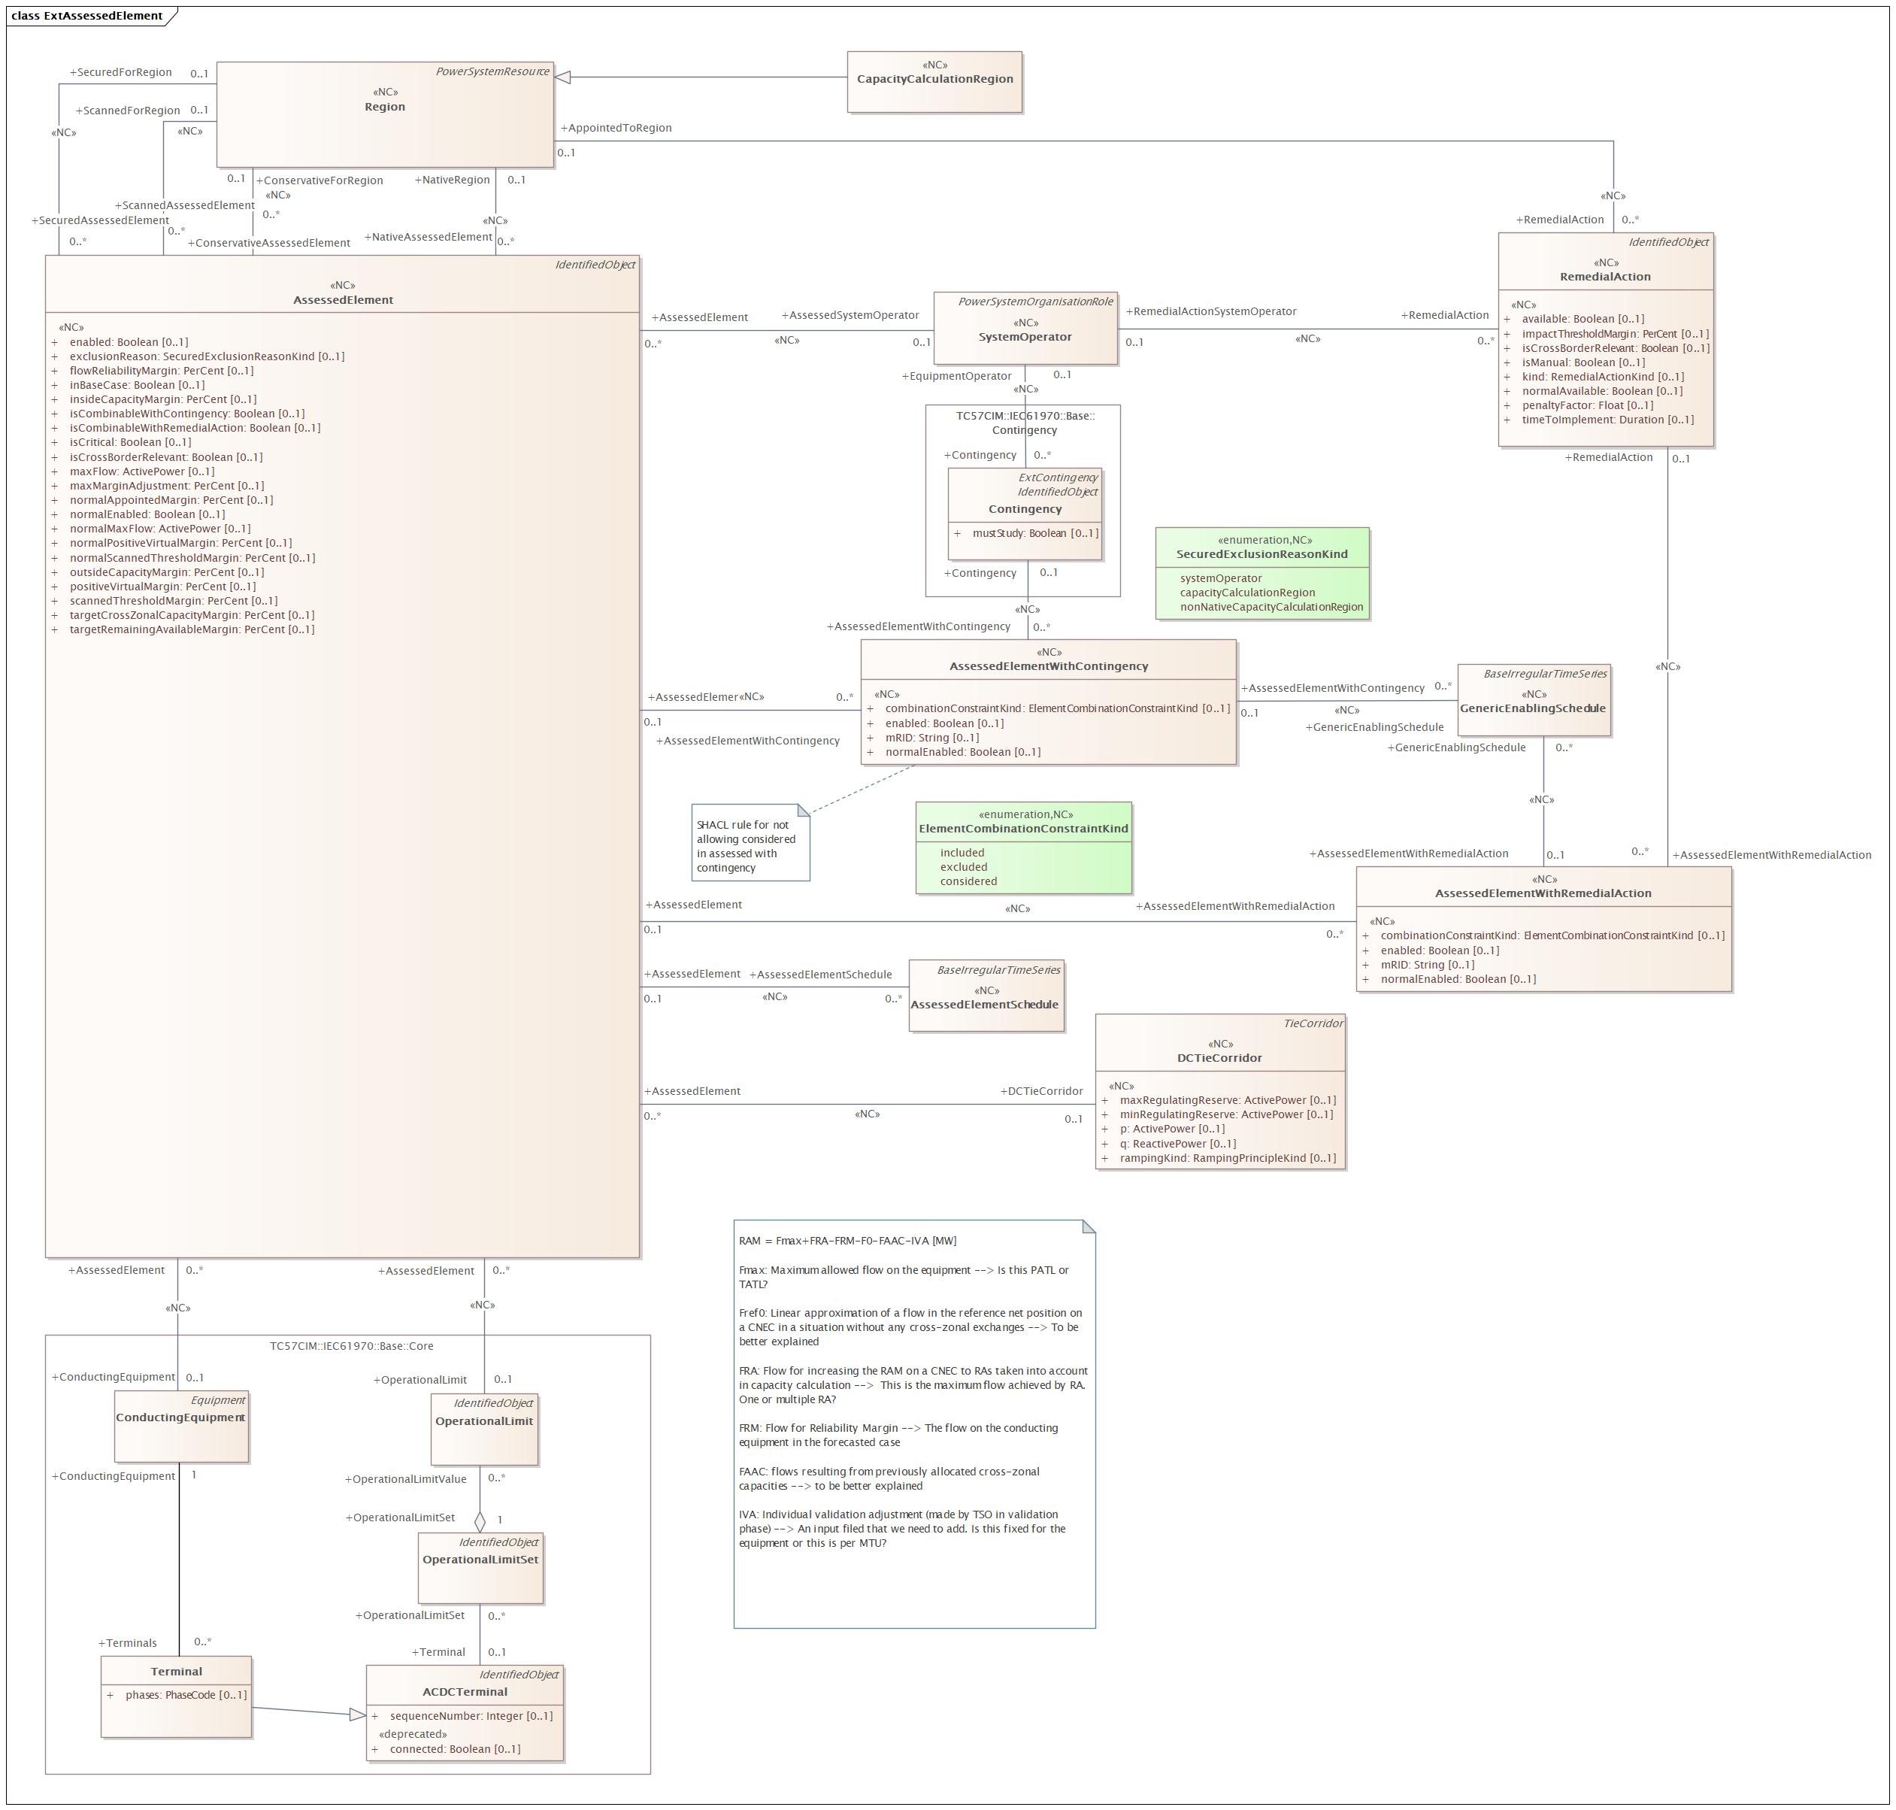Click the 'excluded' enumeration literal
Image resolution: width=1896 pixels, height=1810 pixels.
click(x=964, y=867)
